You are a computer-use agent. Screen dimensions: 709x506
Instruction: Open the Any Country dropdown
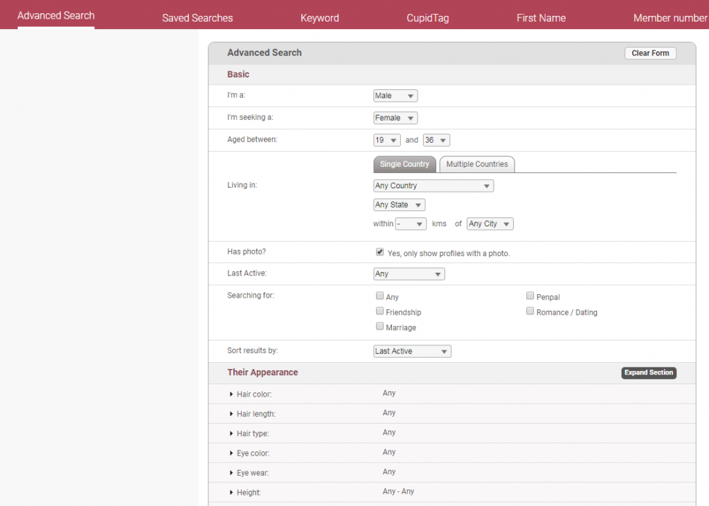433,186
